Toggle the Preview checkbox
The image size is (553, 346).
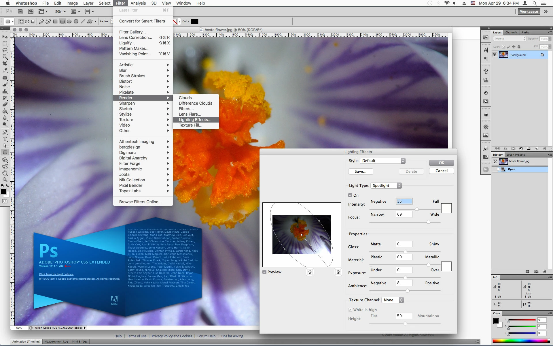[x=264, y=272]
